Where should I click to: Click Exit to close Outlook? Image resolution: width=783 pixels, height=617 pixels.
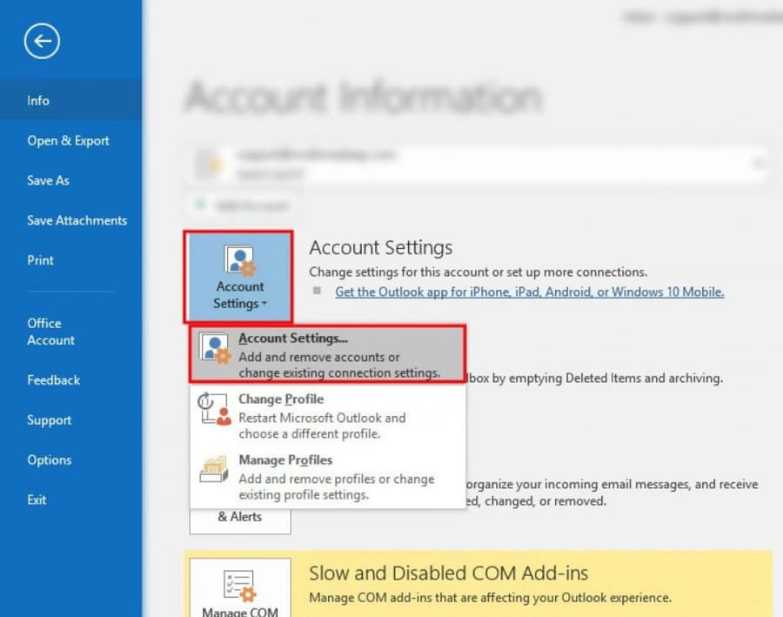pyautogui.click(x=37, y=500)
